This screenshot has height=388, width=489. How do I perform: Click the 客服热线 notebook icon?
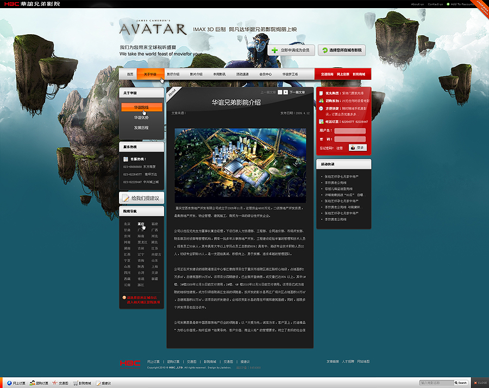click(x=126, y=159)
